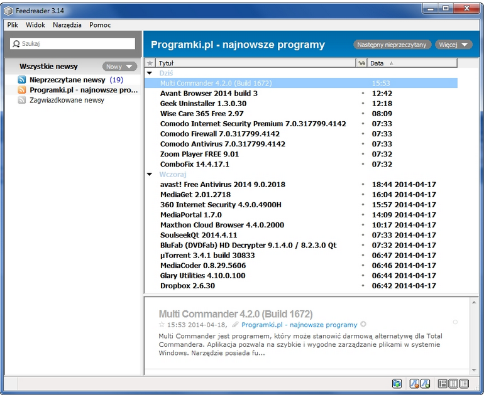
Task: Toggle read dot for Dropbox 2.6.30
Action: pyautogui.click(x=363, y=286)
